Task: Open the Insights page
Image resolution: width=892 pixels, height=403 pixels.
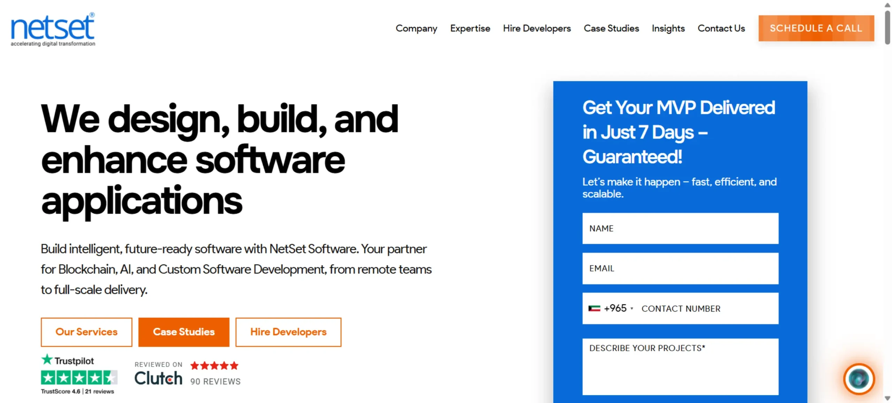Action: pyautogui.click(x=668, y=29)
